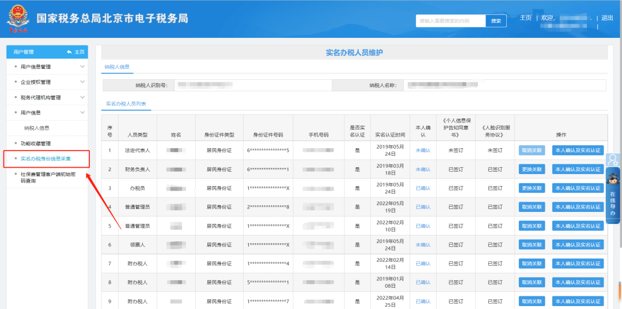Click the 办税员 person type cell

tap(138, 188)
